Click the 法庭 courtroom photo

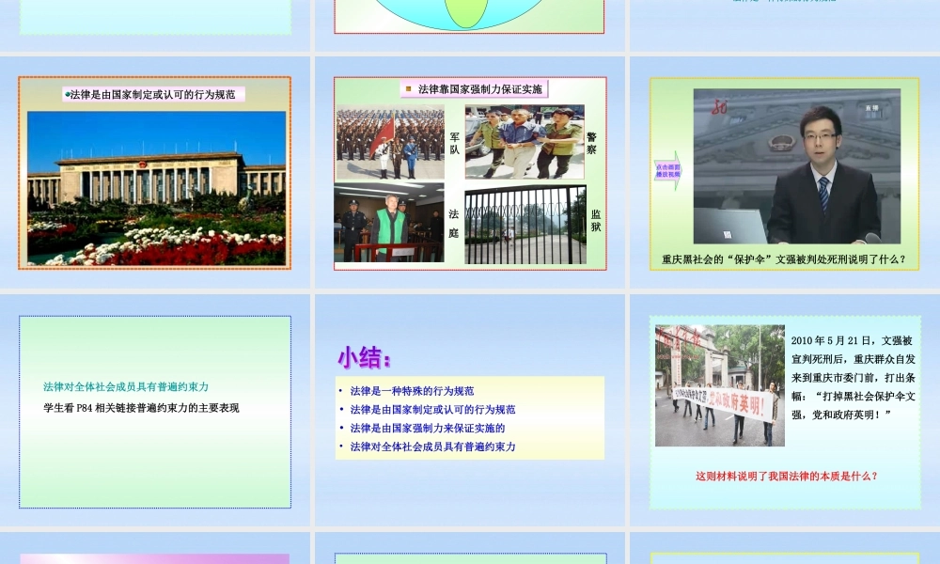(389, 223)
